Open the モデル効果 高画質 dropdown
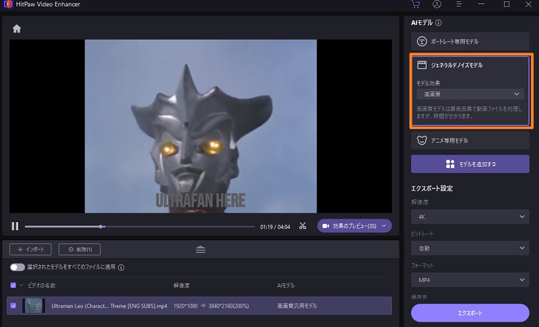Viewport: 539px width, 327px height. tap(470, 94)
